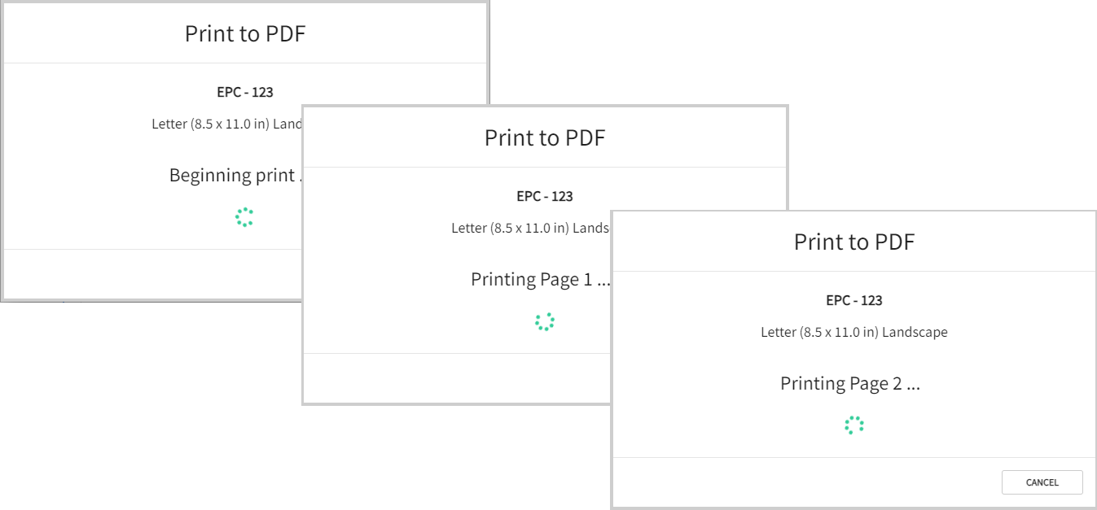1097x510 pixels.
Task: Click the loading spinner under Beginning print
Action: (x=244, y=217)
